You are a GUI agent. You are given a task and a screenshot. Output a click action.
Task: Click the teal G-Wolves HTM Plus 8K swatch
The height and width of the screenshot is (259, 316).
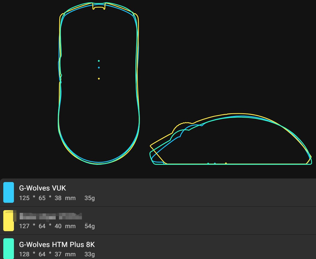click(x=9, y=249)
